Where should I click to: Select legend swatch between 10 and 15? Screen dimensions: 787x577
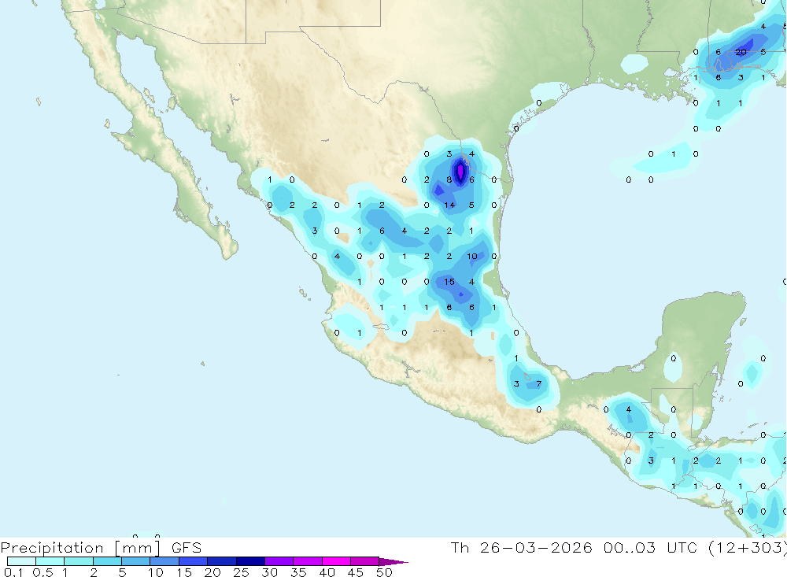[x=164, y=561]
